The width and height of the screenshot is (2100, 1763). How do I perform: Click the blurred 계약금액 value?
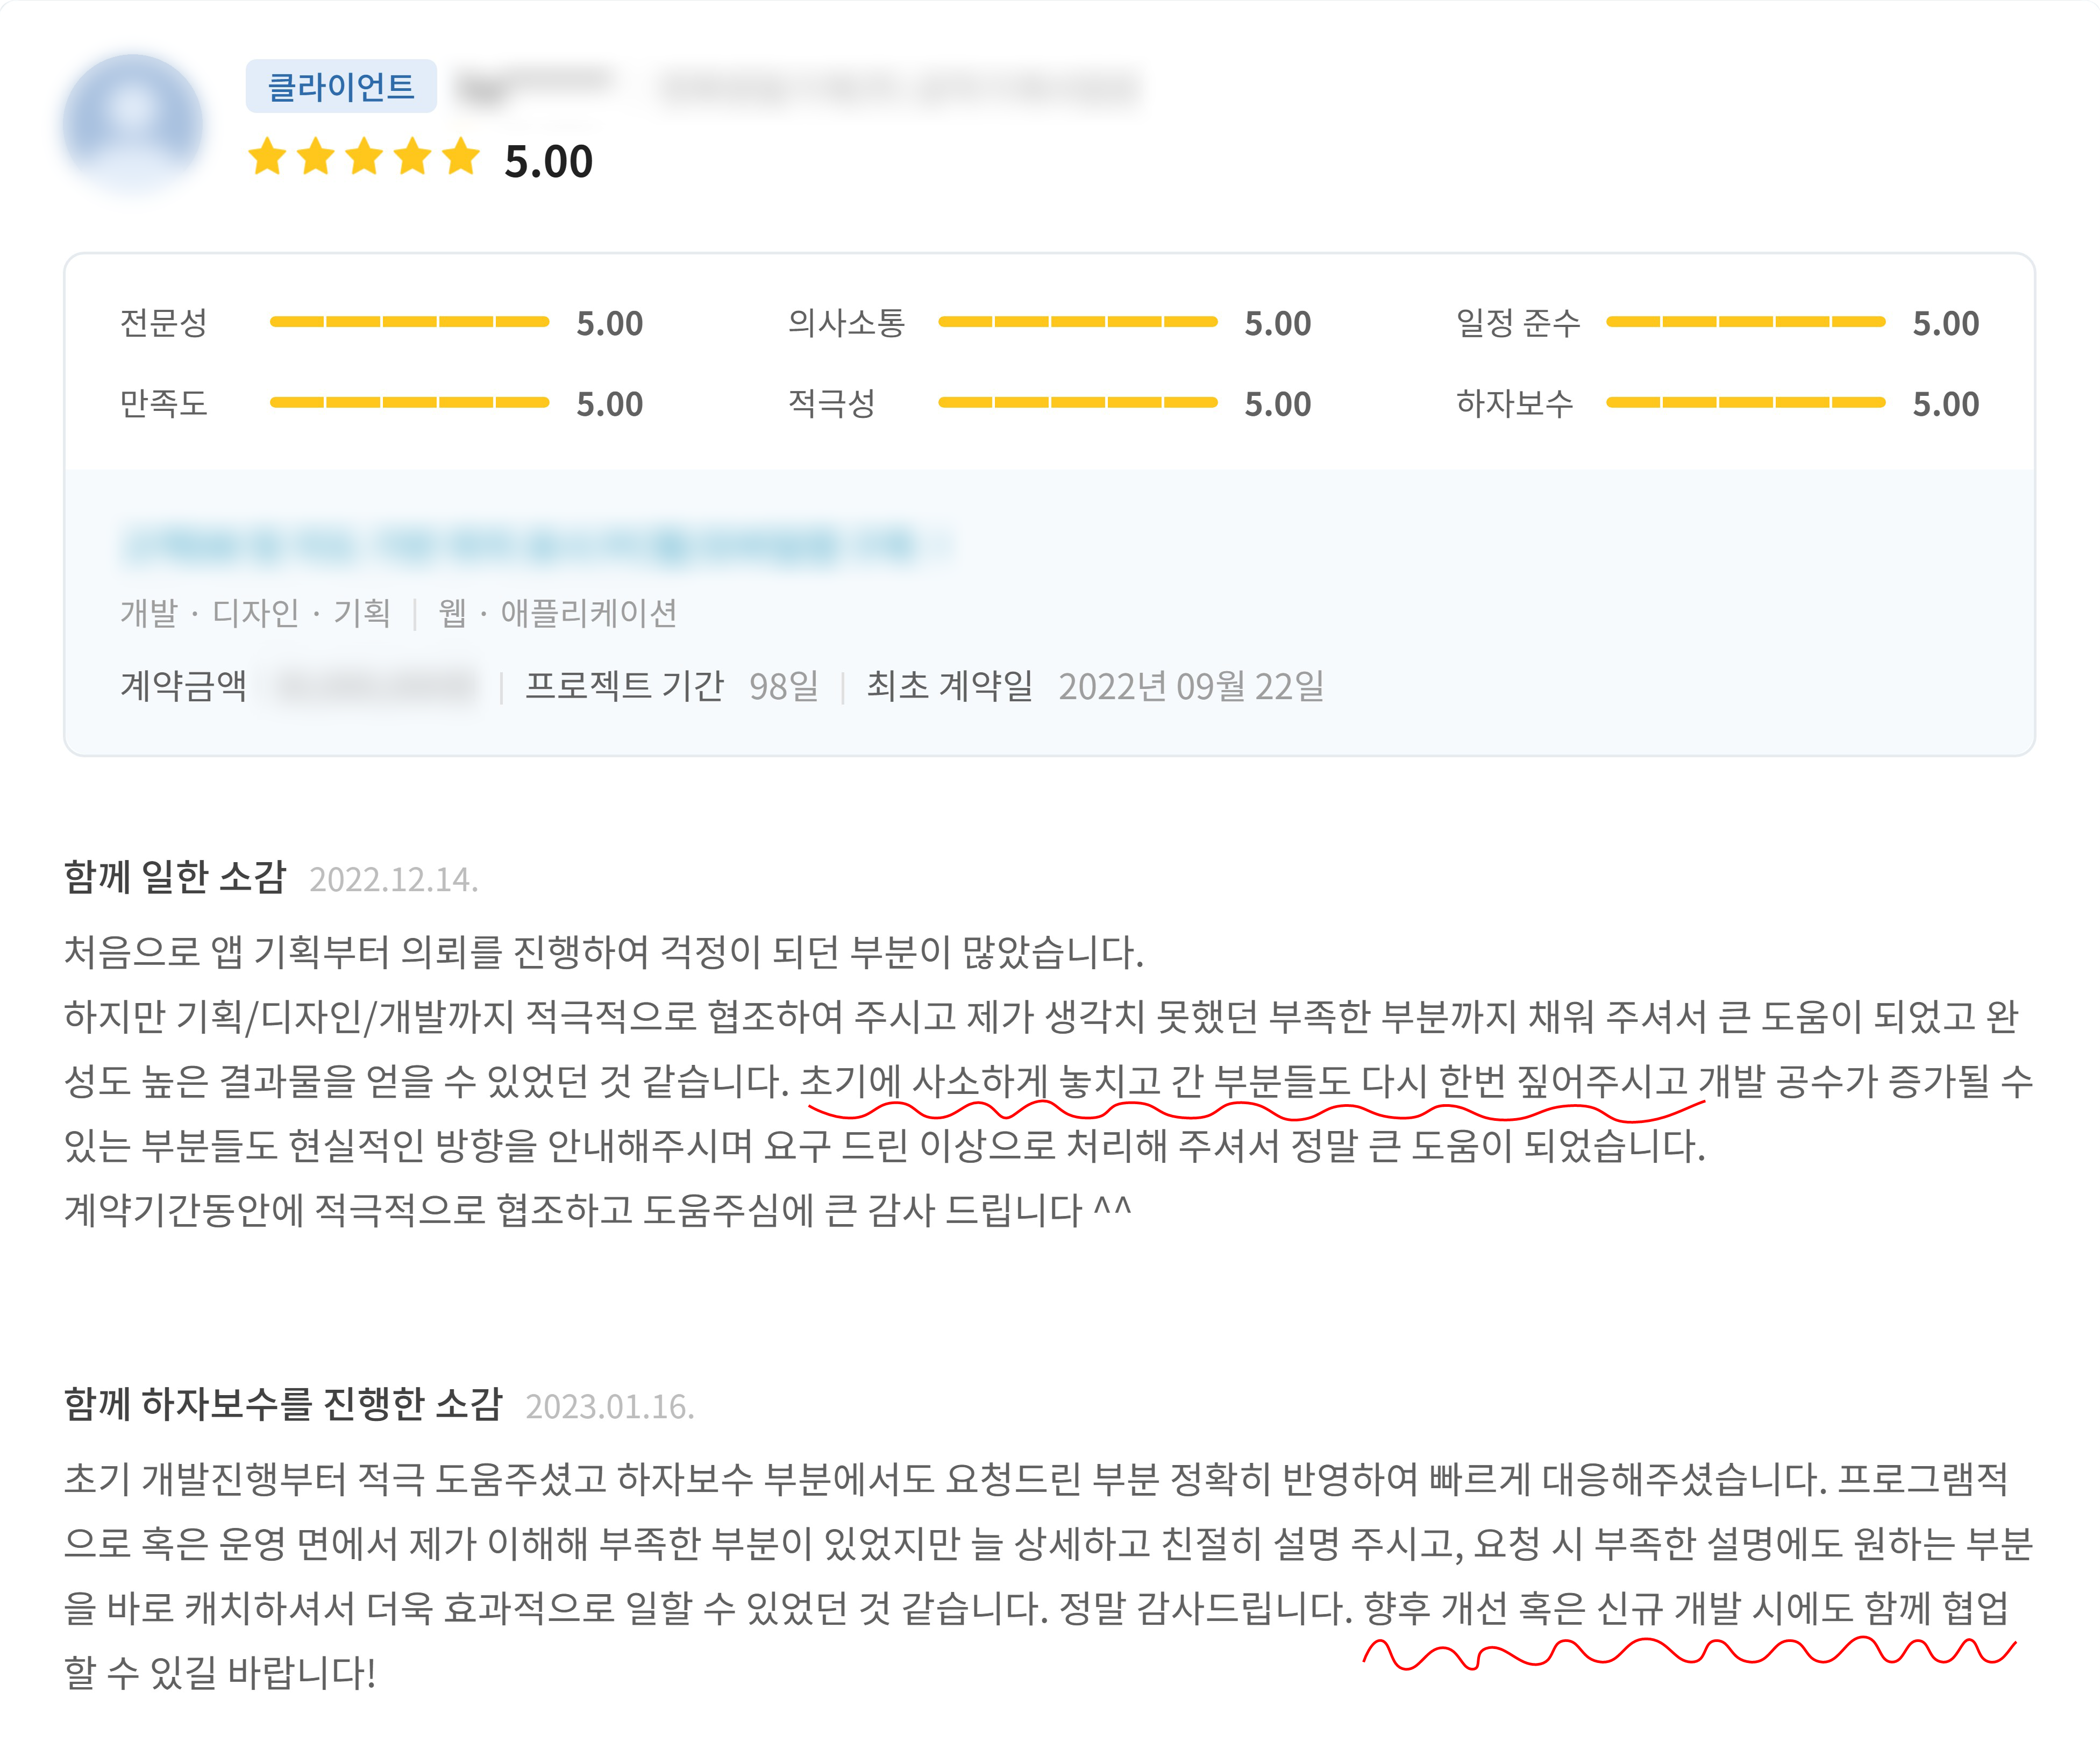377,686
